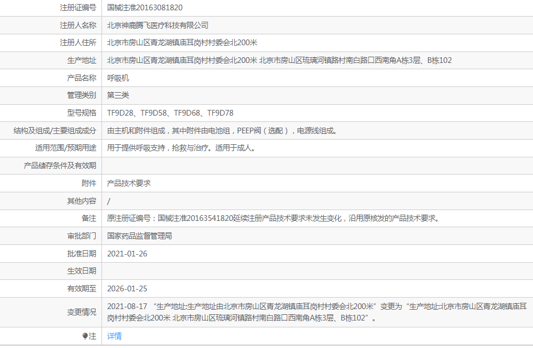Click the 产品储存条件及有效期 label
The width and height of the screenshot is (533, 348).
click(60, 165)
